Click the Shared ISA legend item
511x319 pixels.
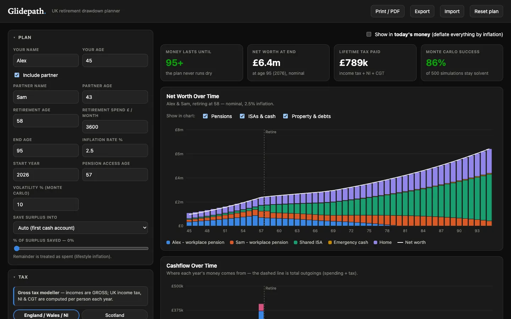tap(308, 242)
